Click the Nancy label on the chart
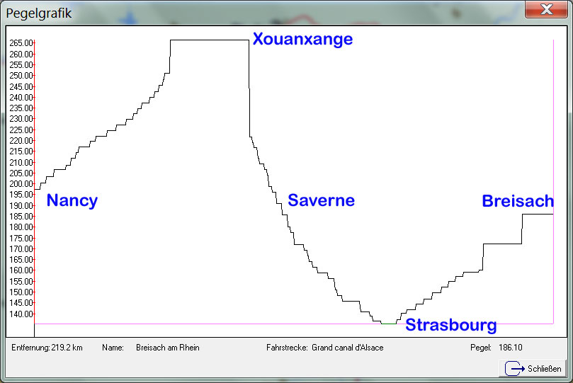This screenshot has height=383, width=573. click(x=72, y=201)
